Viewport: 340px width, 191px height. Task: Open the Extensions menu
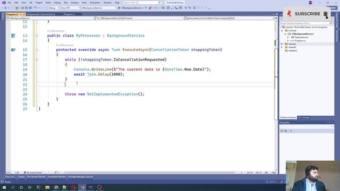click(95, 3)
